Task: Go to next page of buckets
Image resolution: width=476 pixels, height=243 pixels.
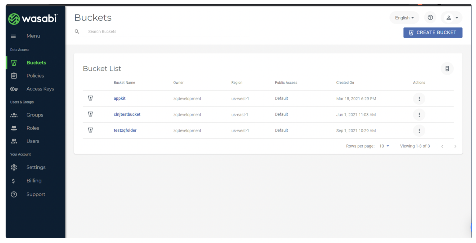Action: pyautogui.click(x=455, y=146)
